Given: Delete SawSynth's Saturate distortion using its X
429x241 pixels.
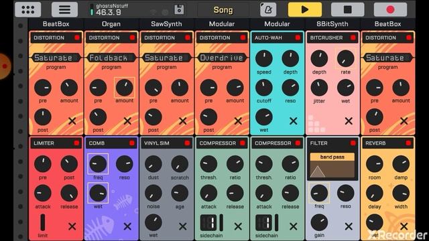Looking at the screenshot, I should click(183, 120).
